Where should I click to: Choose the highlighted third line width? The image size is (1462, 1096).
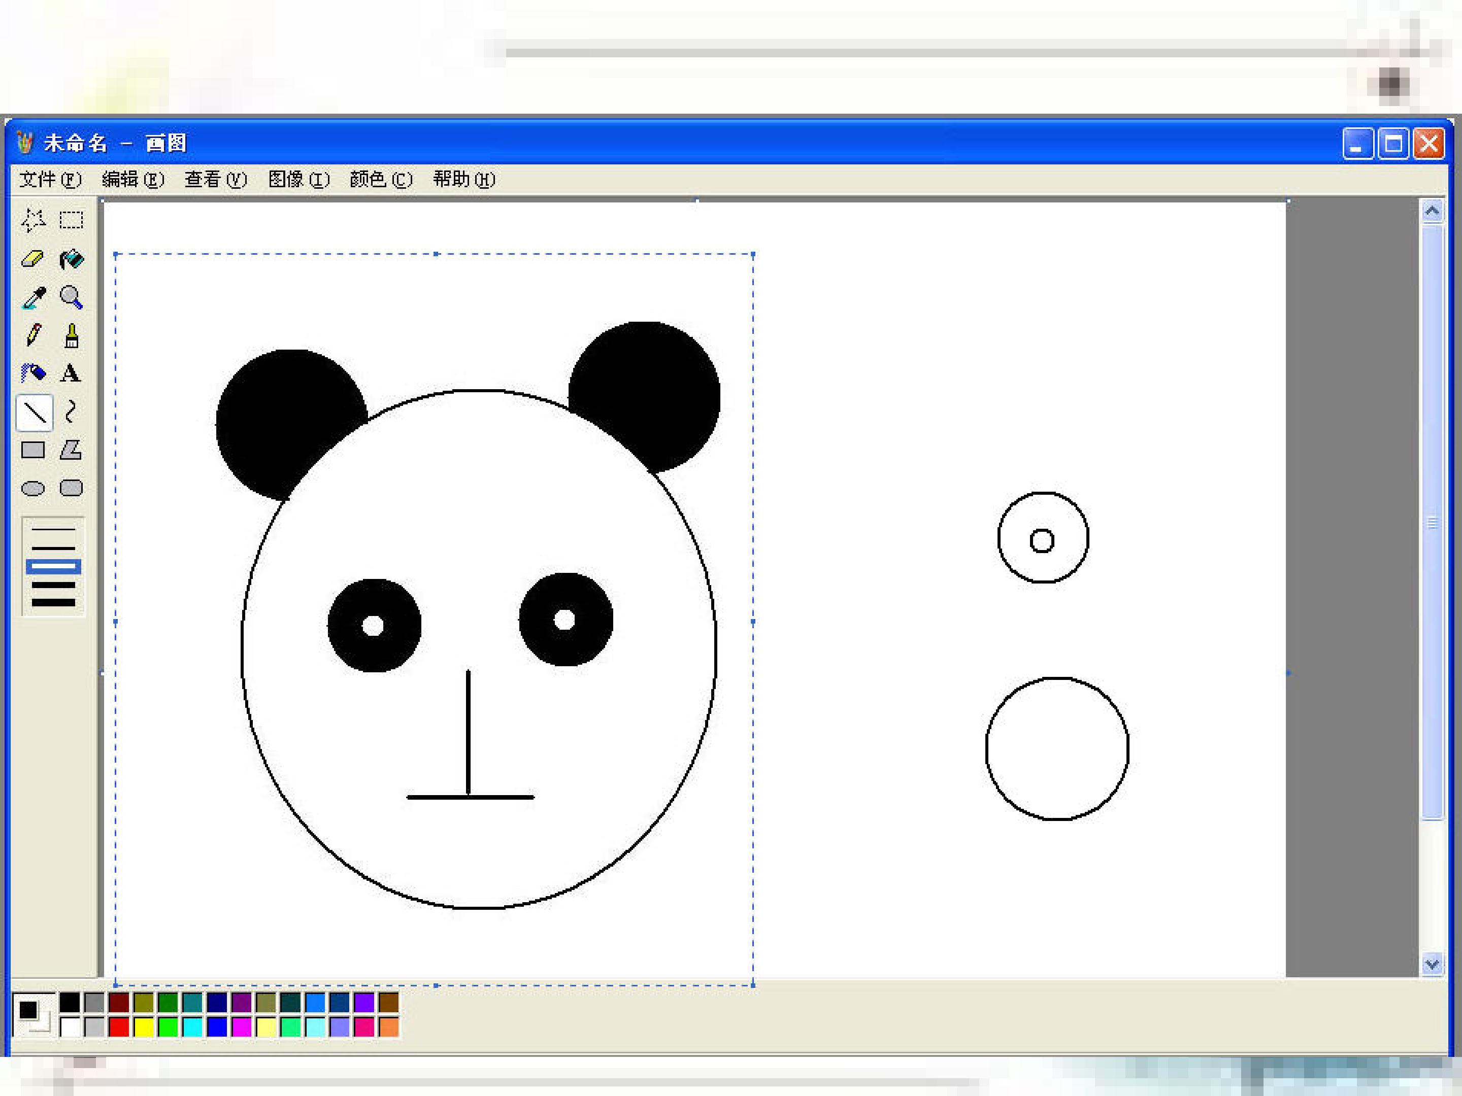click(53, 566)
